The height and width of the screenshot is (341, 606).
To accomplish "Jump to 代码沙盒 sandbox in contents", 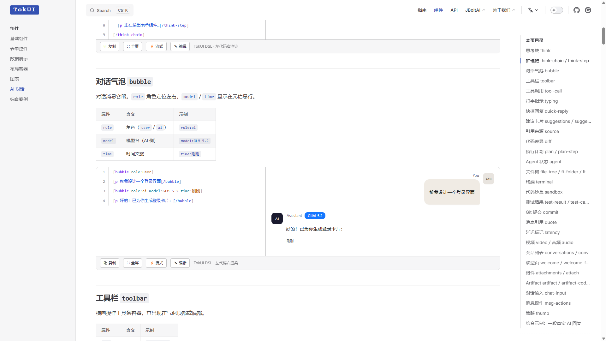I will 544,192.
